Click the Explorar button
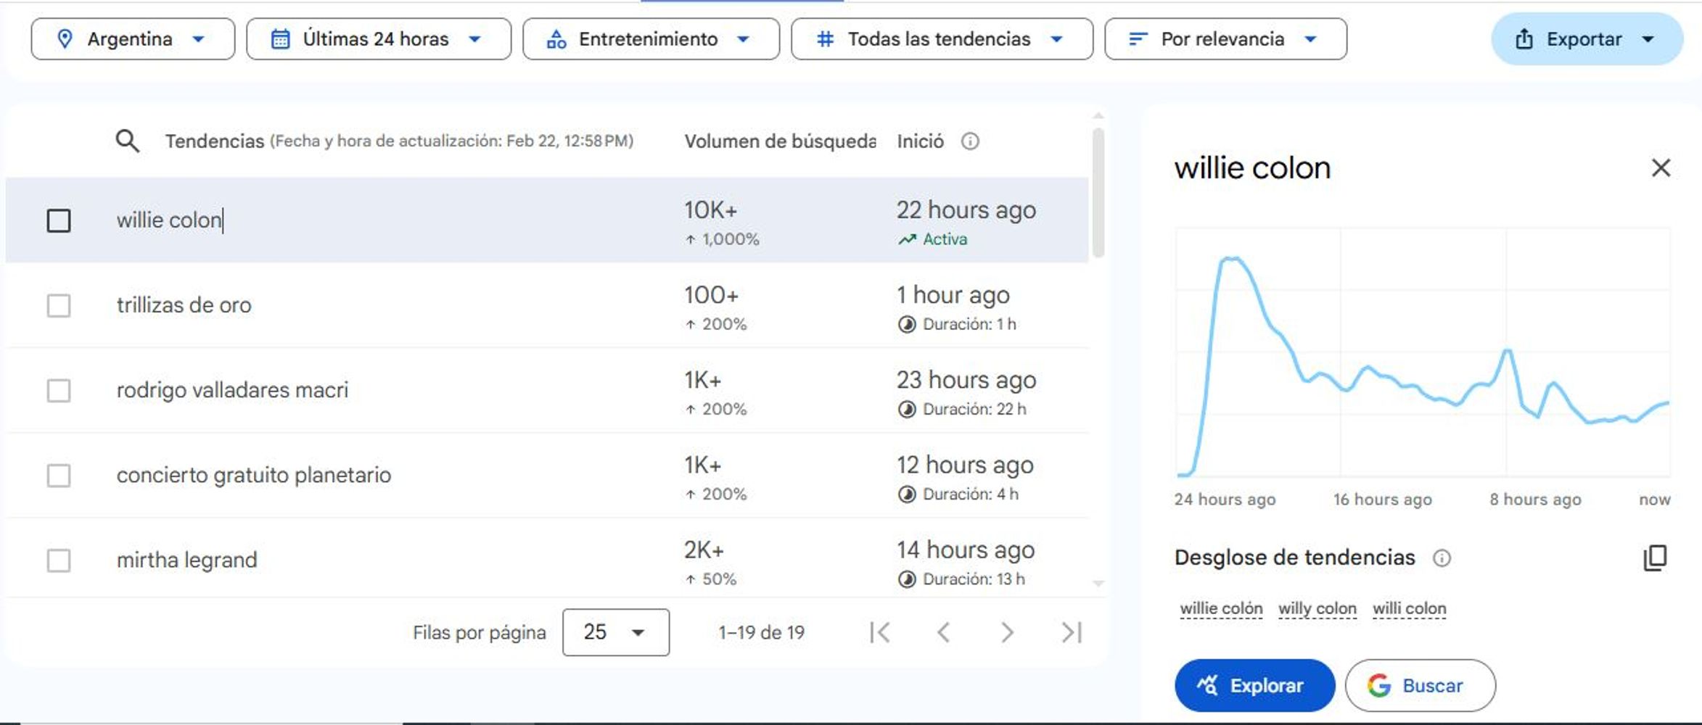Screen dimensions: 1702x725 pos(1254,685)
